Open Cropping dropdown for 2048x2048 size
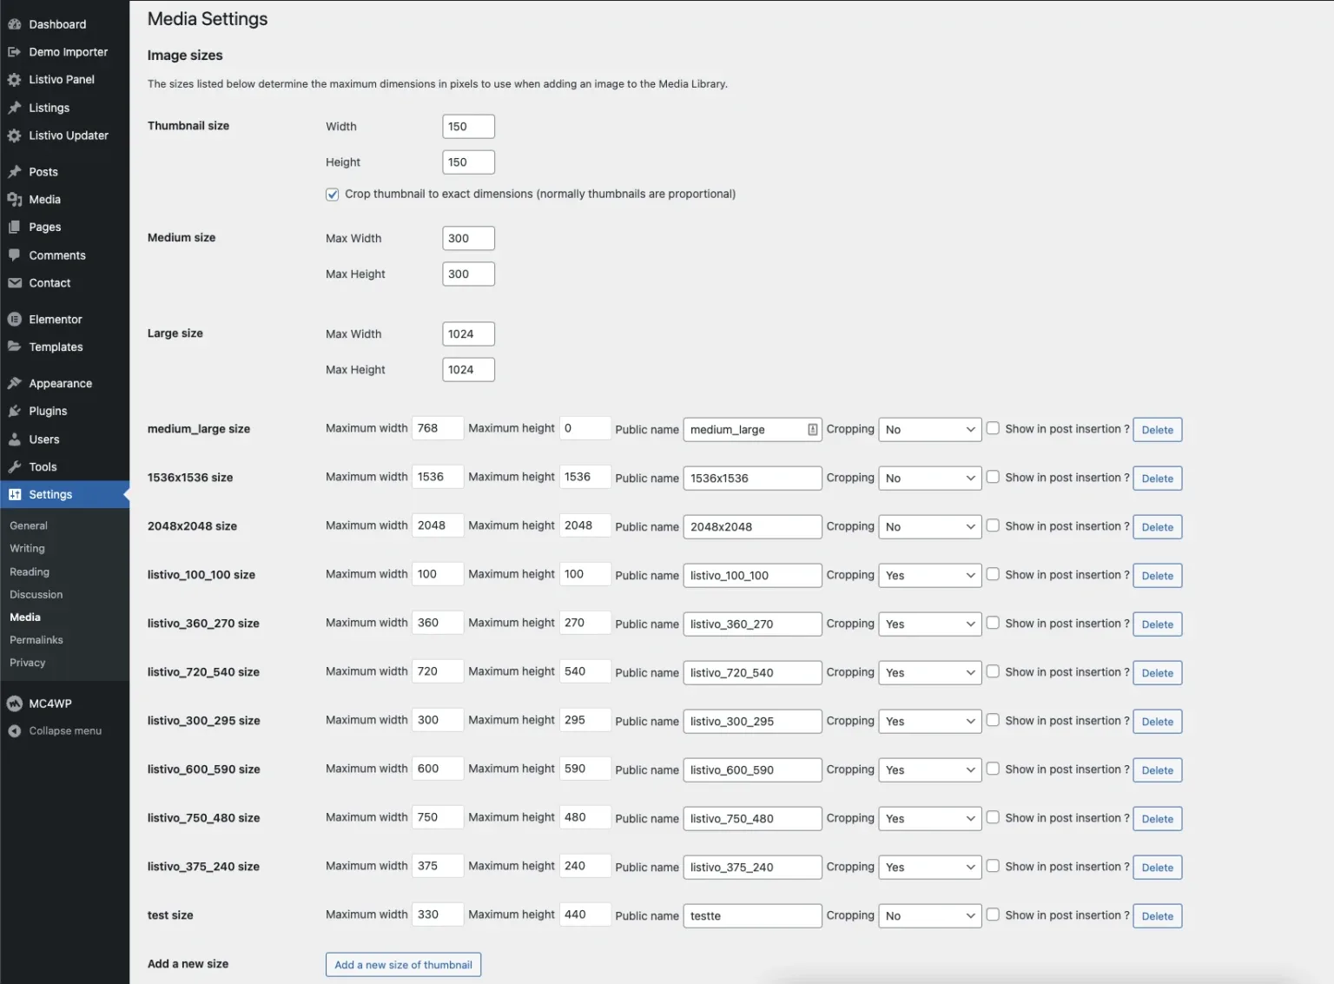1334x984 pixels. 930,527
